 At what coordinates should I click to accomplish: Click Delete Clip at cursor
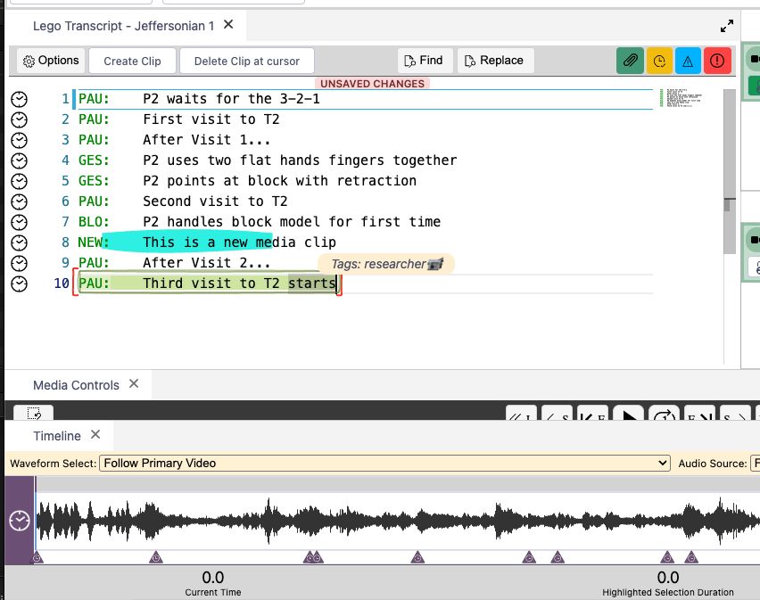[247, 61]
